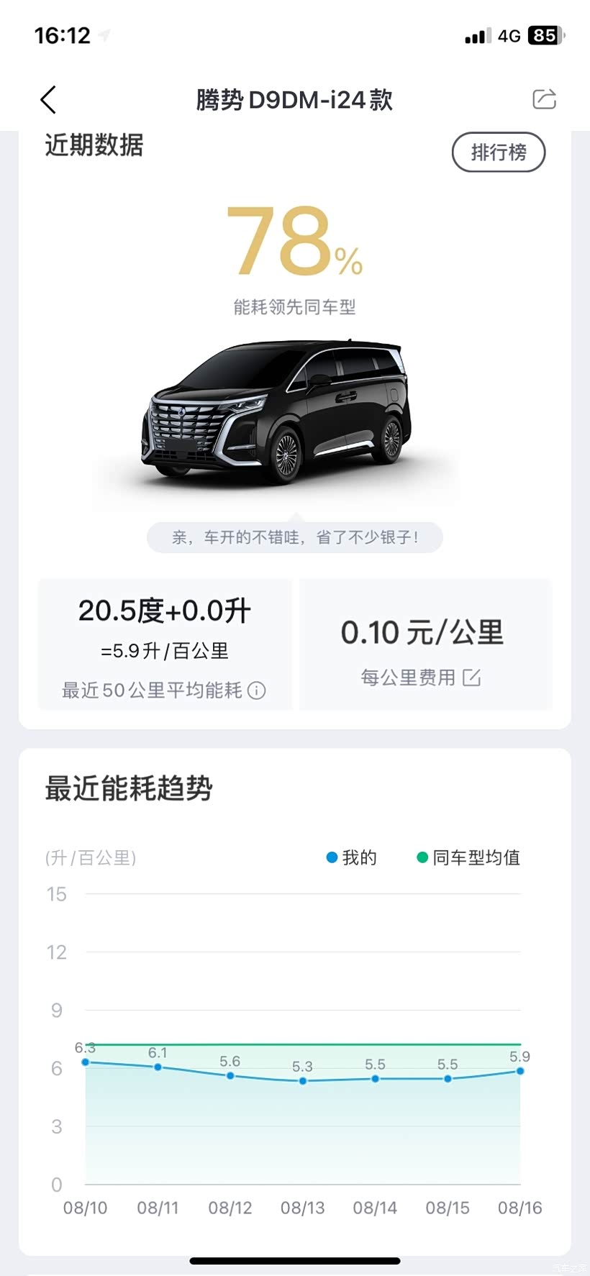Tap the 腾势 D9DM-i24款 page title

[x=294, y=100]
